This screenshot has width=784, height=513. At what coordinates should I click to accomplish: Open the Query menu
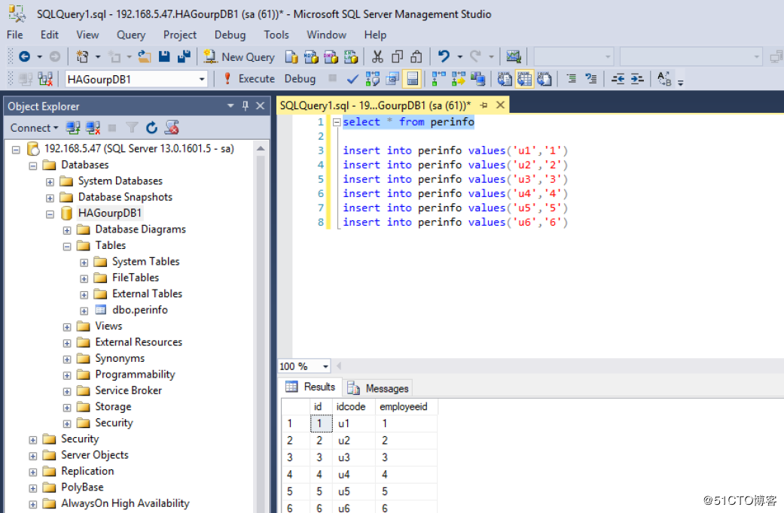click(131, 35)
